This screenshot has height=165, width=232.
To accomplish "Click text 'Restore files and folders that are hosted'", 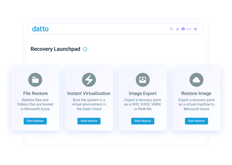I will click(x=35, y=102).
